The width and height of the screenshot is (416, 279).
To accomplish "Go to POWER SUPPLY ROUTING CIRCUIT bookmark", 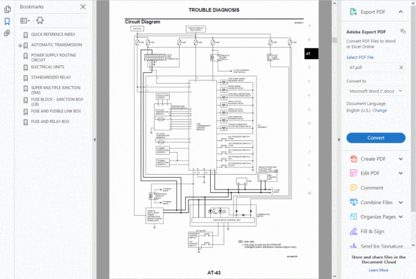I will [x=53, y=58].
